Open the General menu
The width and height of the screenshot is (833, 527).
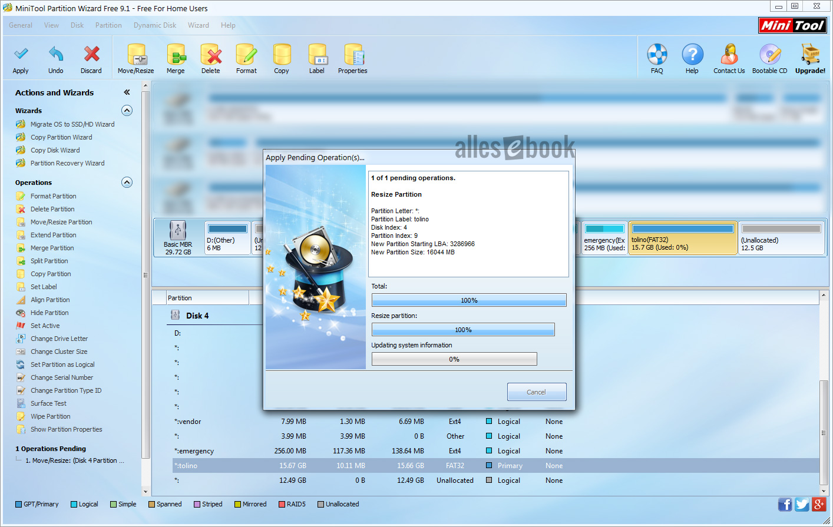click(x=21, y=25)
